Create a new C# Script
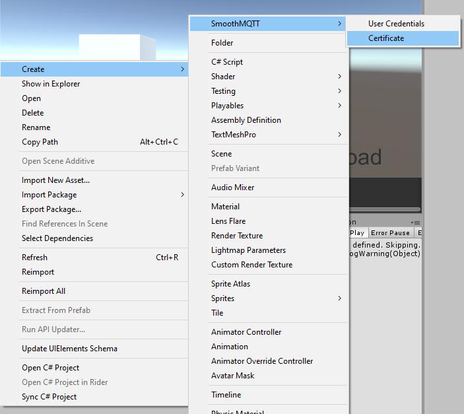464x414 pixels. 268,62
